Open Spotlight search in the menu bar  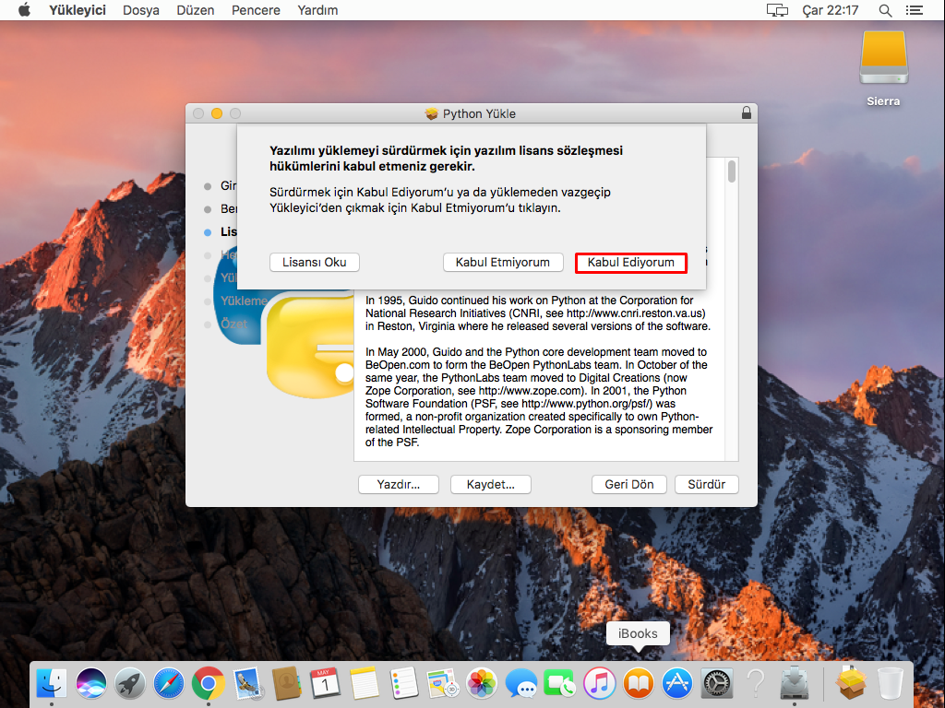click(x=885, y=10)
